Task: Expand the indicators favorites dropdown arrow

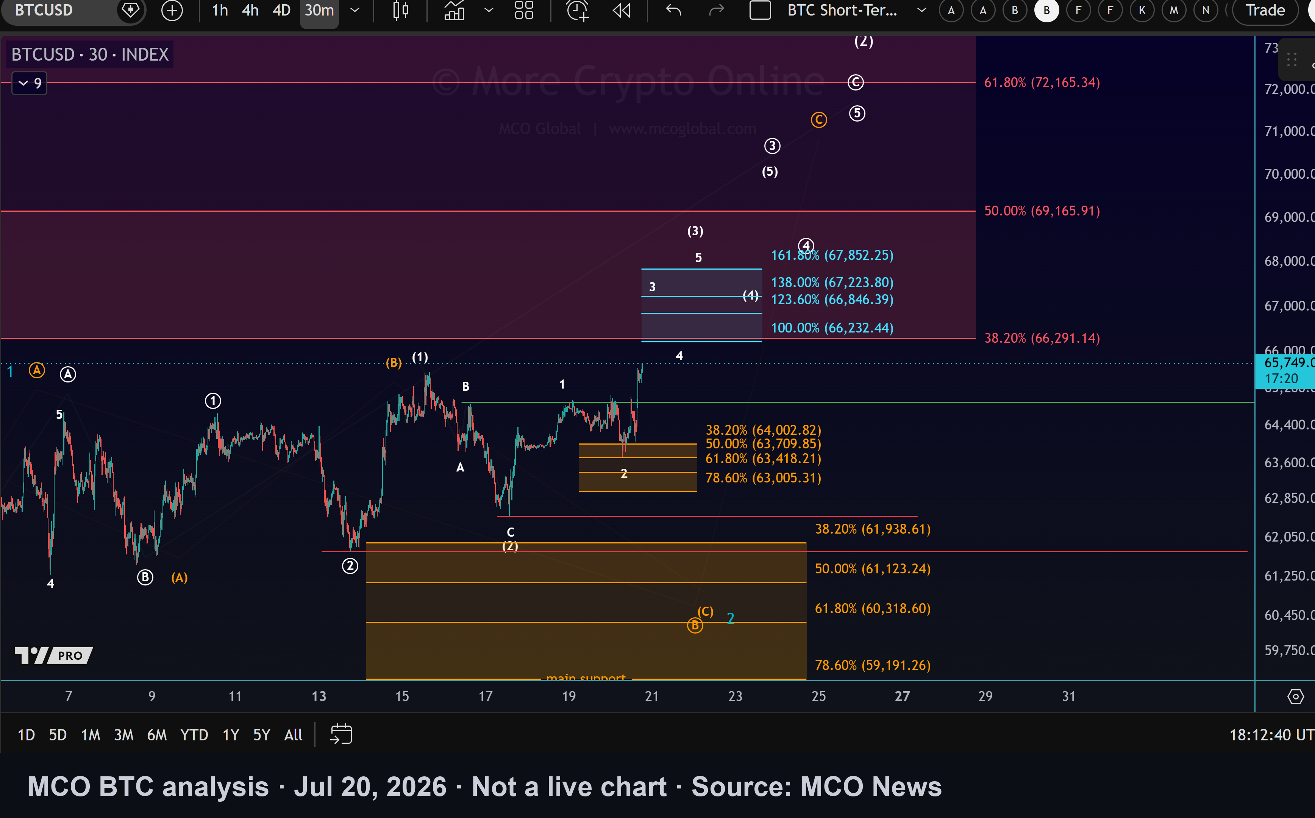Action: 489,10
